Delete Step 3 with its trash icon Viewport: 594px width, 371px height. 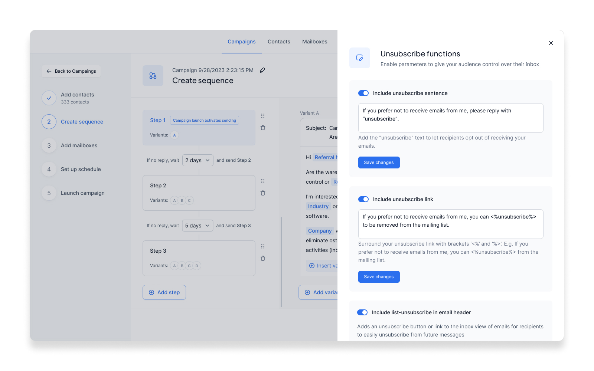(x=263, y=258)
